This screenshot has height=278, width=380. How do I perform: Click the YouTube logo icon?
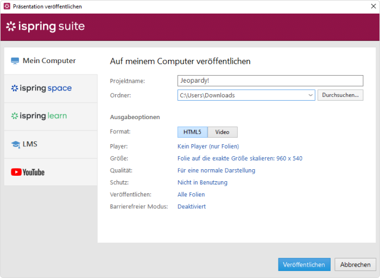(28, 172)
